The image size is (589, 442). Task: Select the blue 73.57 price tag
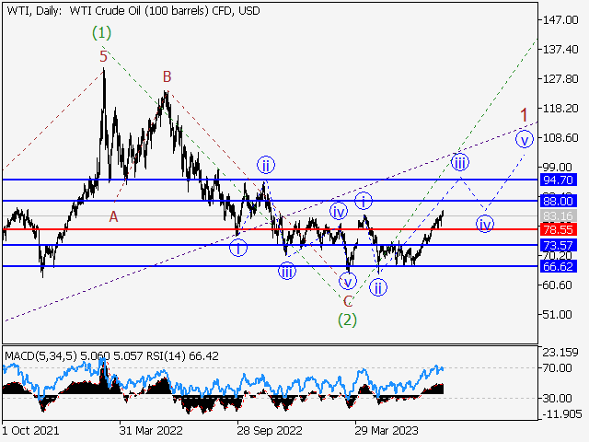(x=559, y=246)
